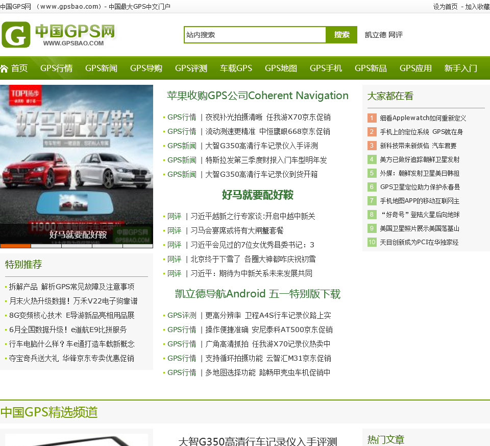Open ranked item 7 手机地图APP的移动互联网主
This screenshot has width=490, height=446.
tap(420, 201)
